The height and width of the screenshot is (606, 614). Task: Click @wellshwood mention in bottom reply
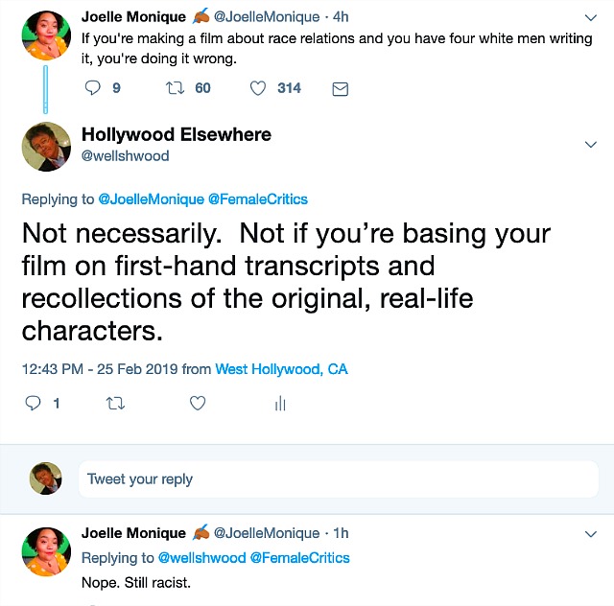point(201,557)
